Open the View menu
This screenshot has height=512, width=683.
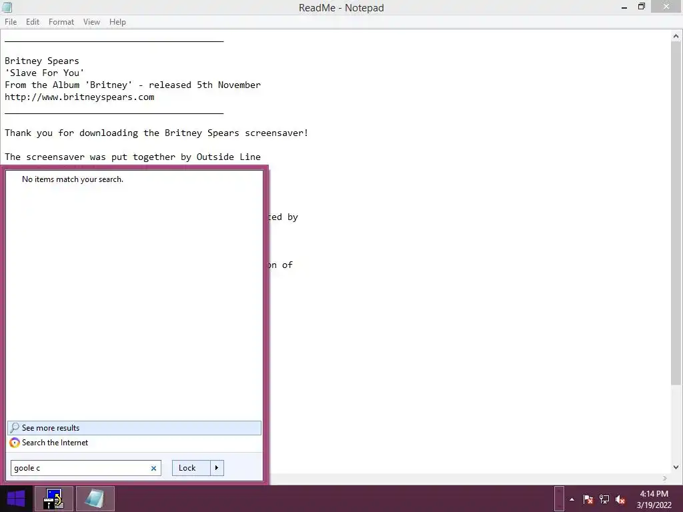91,22
